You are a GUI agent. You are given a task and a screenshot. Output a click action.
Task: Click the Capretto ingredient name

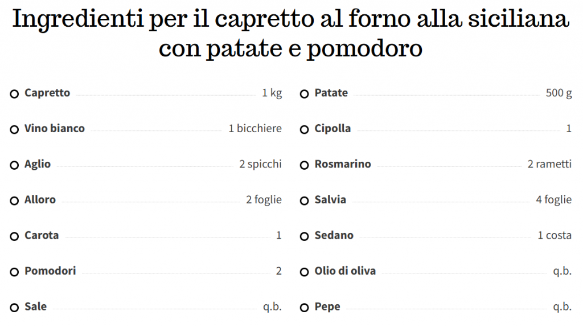click(x=47, y=93)
